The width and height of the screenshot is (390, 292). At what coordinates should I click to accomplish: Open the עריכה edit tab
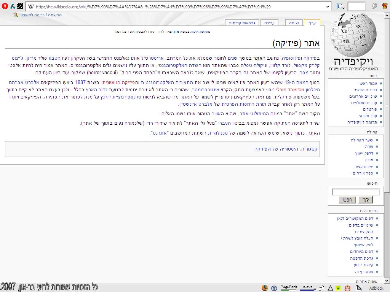[269, 23]
